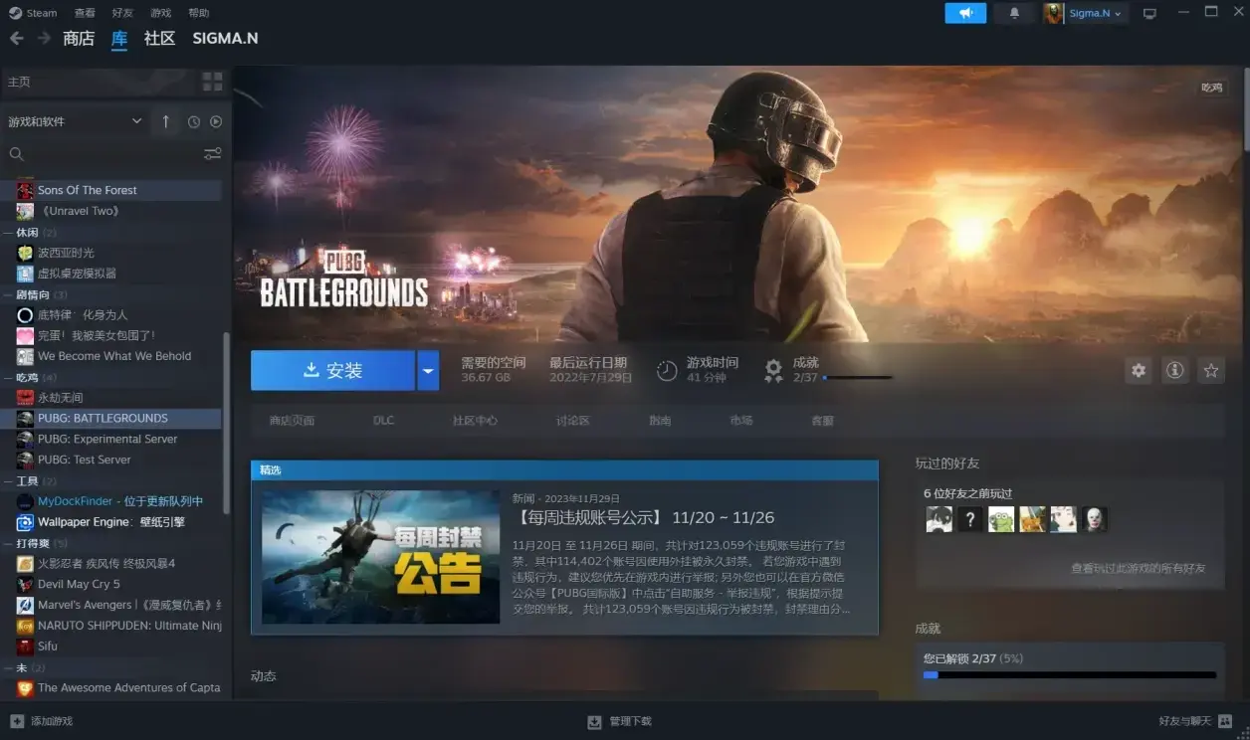This screenshot has height=740, width=1250.
Task: Open the 指南 link
Action: click(x=660, y=421)
